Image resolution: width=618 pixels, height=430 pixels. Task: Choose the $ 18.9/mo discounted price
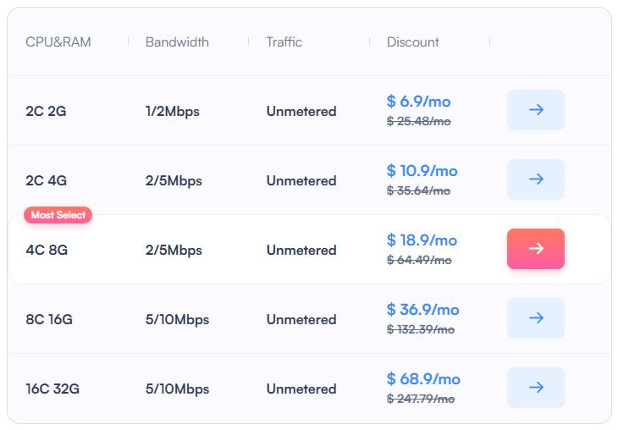coord(422,240)
